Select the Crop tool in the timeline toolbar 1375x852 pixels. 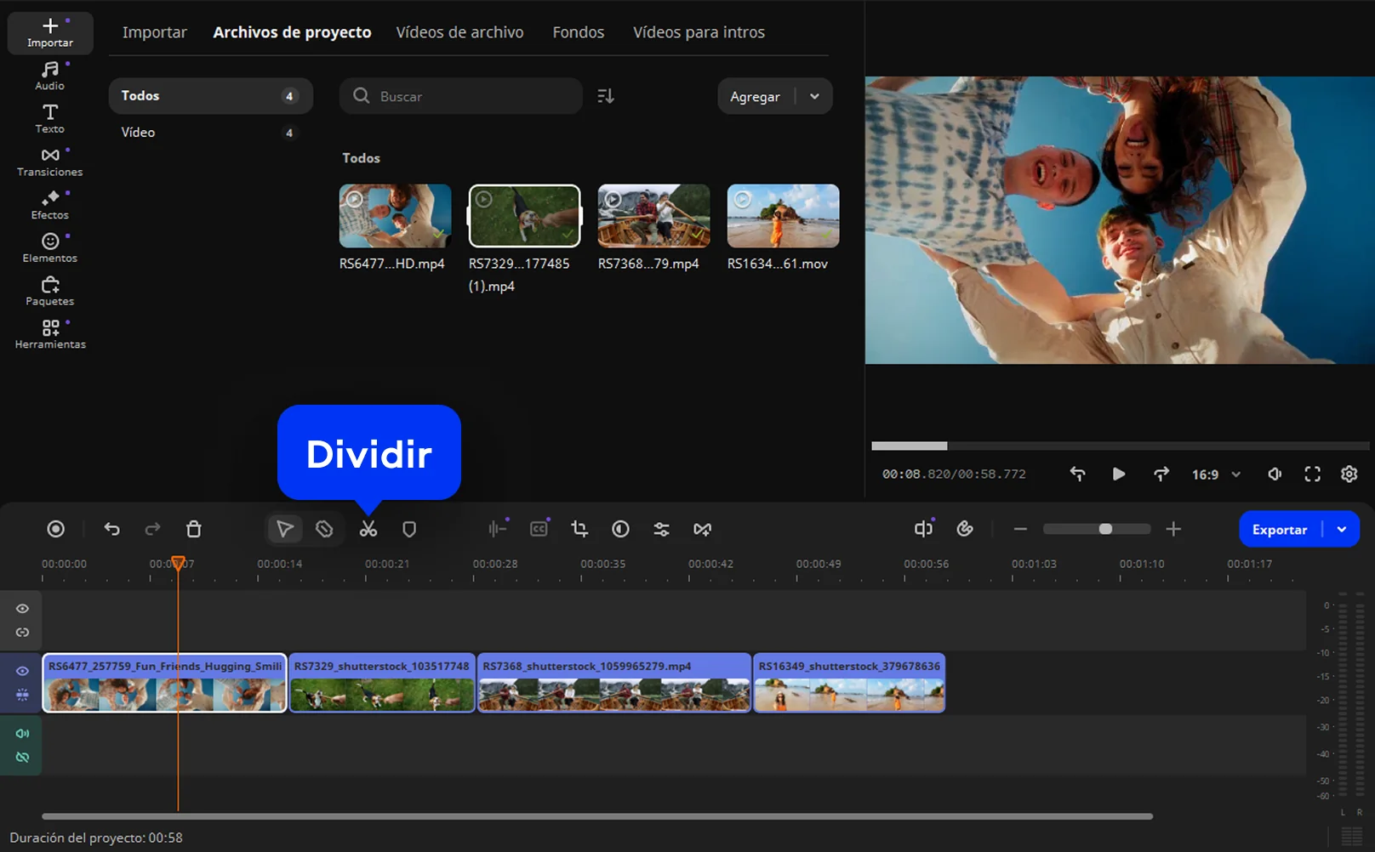(x=579, y=528)
